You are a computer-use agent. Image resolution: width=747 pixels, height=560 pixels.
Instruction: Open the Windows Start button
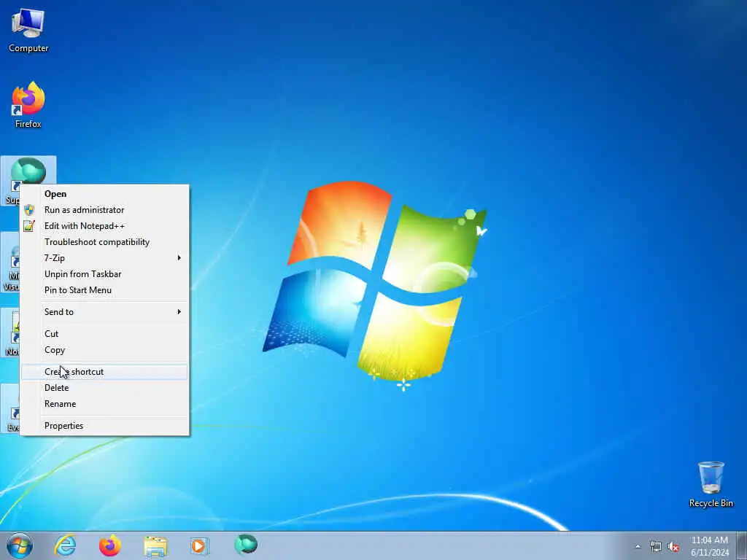[x=20, y=545]
